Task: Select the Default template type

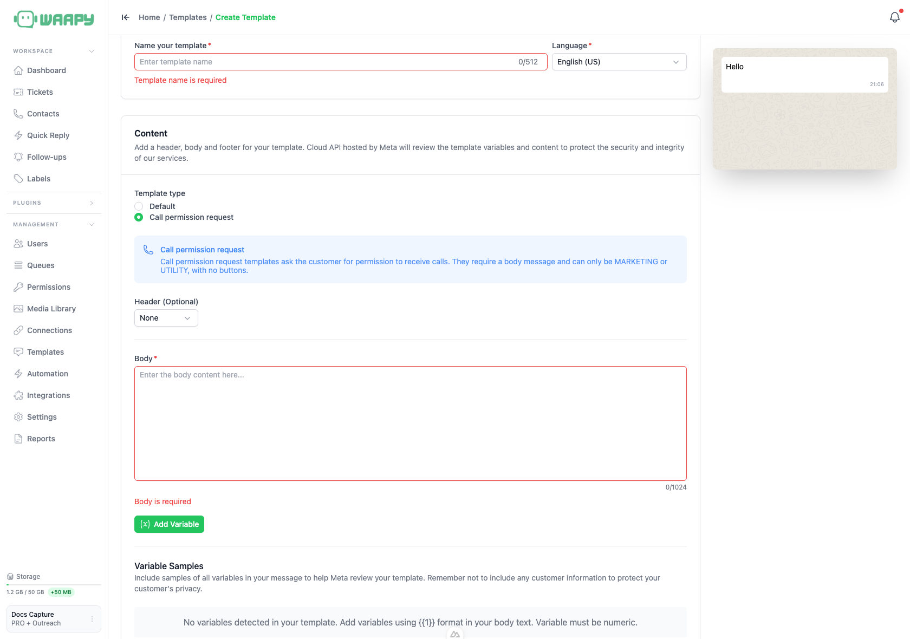Action: click(x=139, y=206)
